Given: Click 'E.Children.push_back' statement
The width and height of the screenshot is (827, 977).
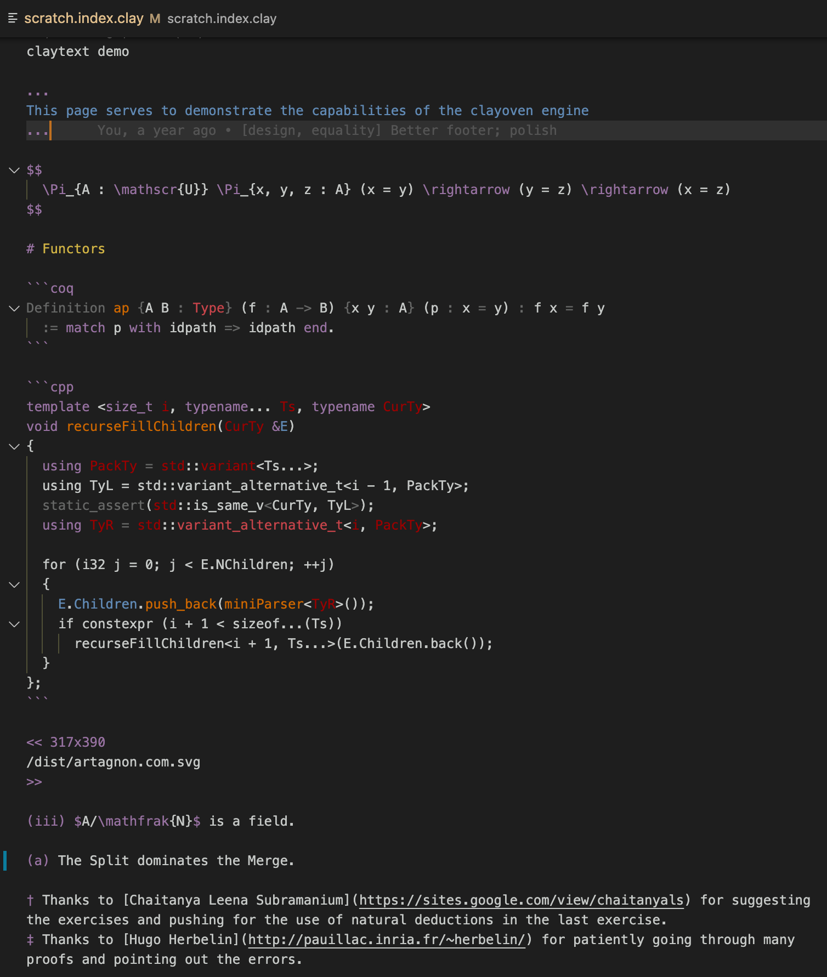Looking at the screenshot, I should pos(216,604).
